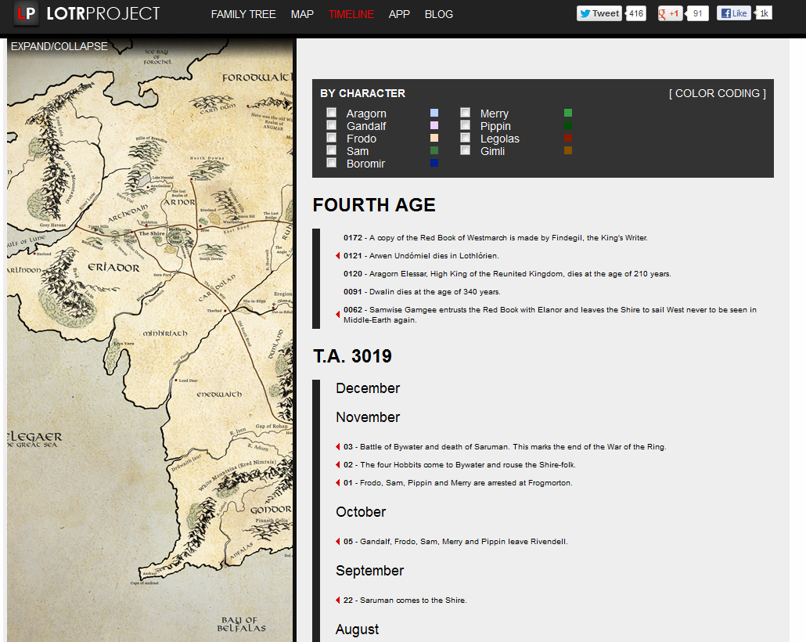This screenshot has height=642, width=806.
Task: Click the LP logo icon
Action: point(26,13)
